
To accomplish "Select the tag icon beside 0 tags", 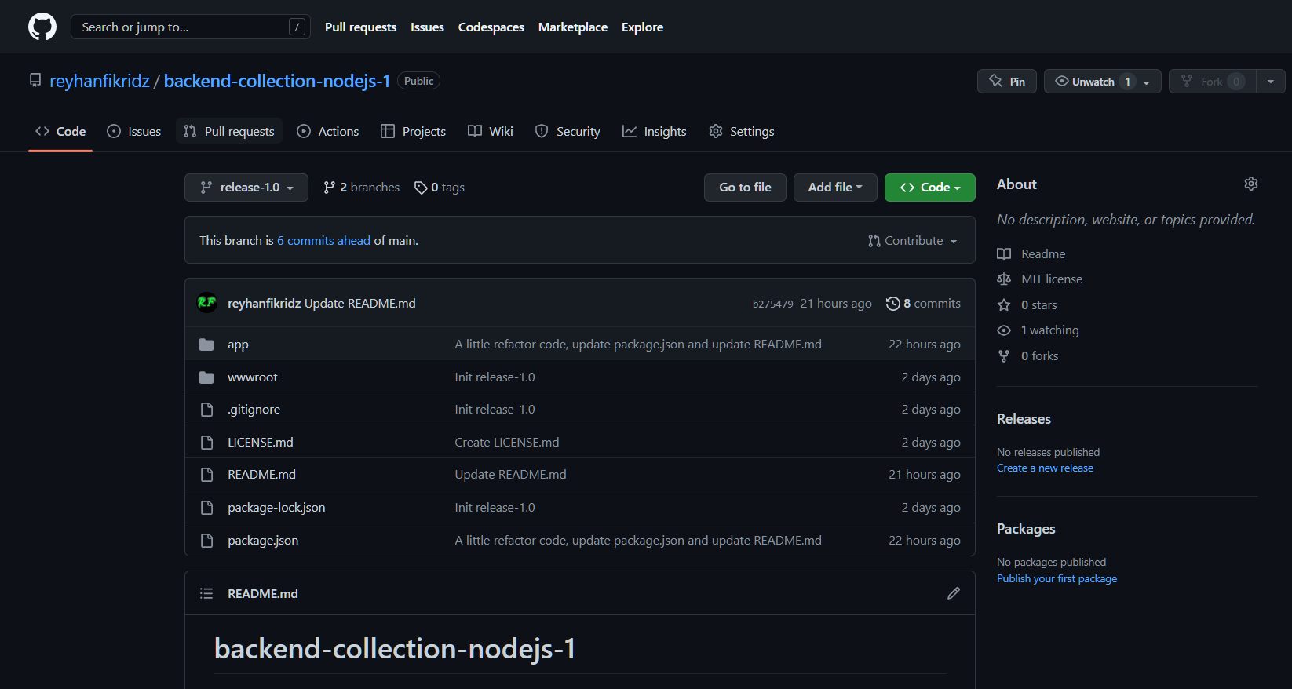I will [421, 188].
